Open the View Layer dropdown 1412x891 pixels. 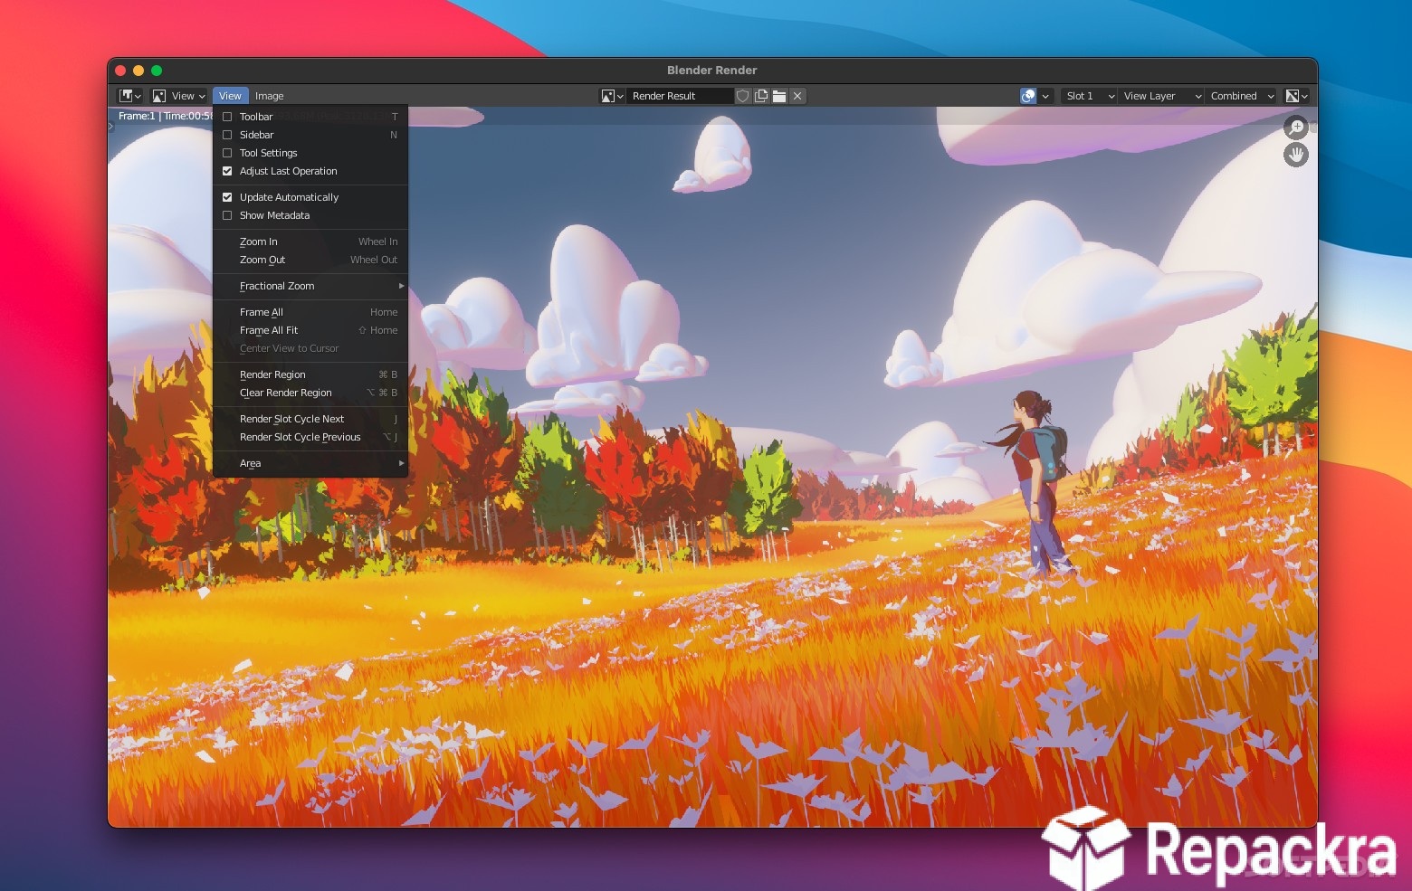tap(1161, 96)
